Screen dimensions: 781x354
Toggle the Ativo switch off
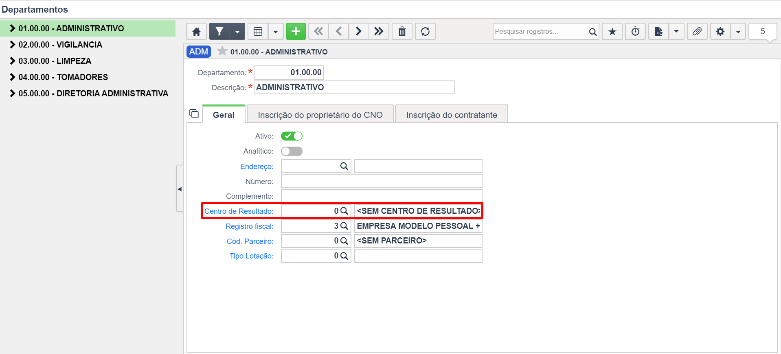coord(292,136)
